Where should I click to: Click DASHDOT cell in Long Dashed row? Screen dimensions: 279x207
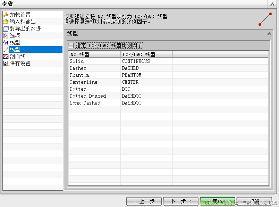click(147, 103)
